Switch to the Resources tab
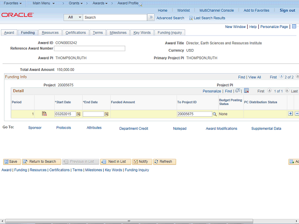 click(x=50, y=33)
